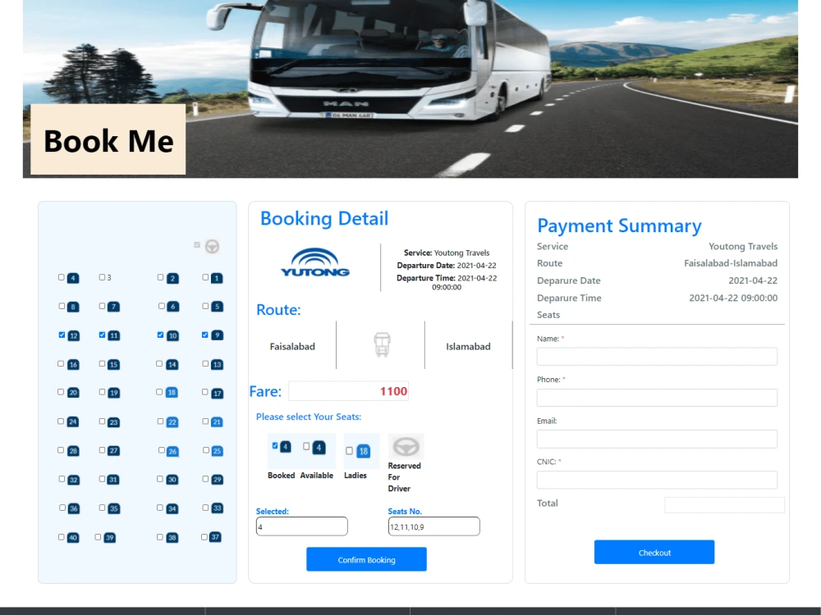Screen dimensions: 821x615
Task: Click the Faisalabad route origin text
Action: click(x=292, y=346)
